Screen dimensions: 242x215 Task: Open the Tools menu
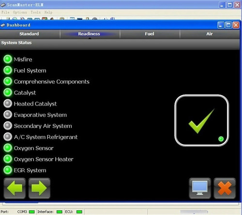[35, 12]
